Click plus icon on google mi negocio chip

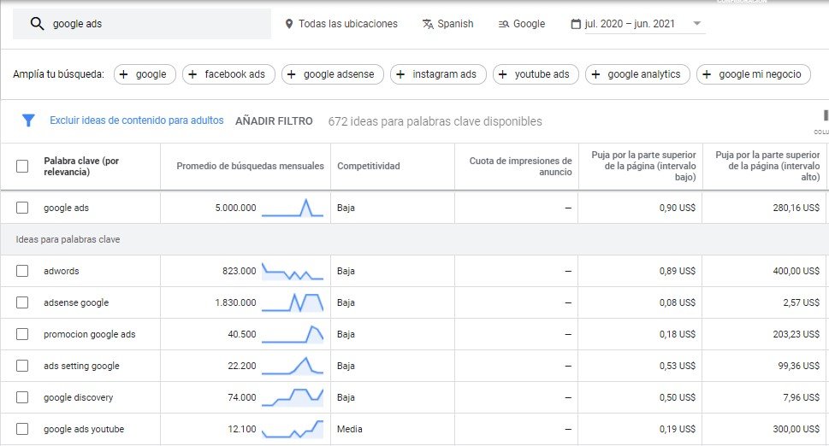(x=707, y=74)
